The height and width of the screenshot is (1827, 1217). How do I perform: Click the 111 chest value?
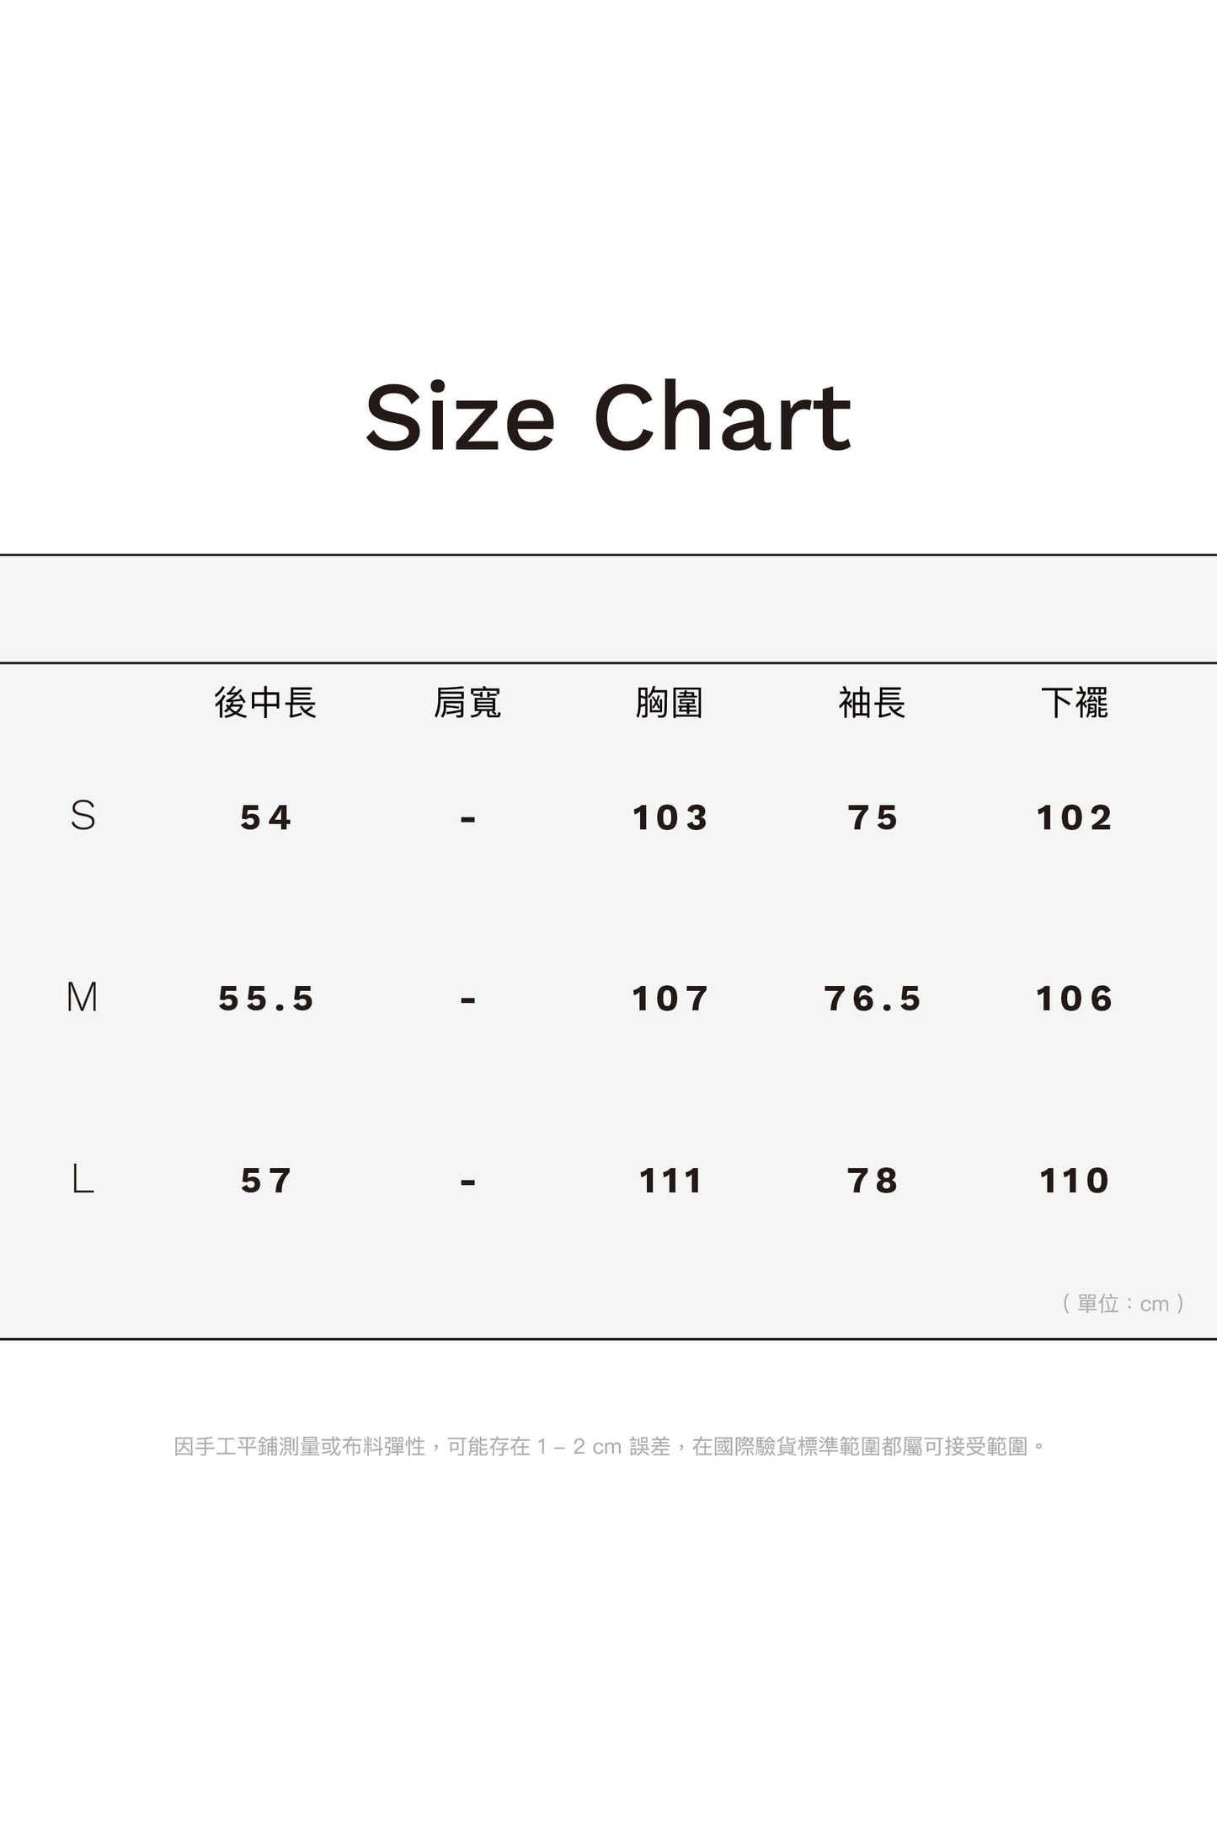coord(670,1181)
